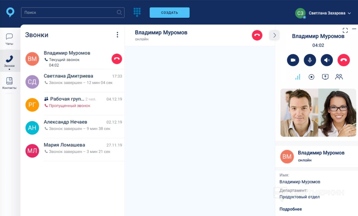Start call recording
Screen dimensions: 358x216
[x=312, y=77]
